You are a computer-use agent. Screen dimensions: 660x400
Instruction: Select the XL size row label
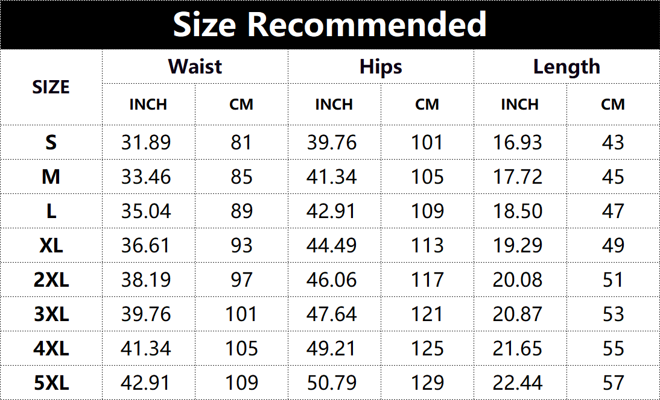tap(51, 245)
